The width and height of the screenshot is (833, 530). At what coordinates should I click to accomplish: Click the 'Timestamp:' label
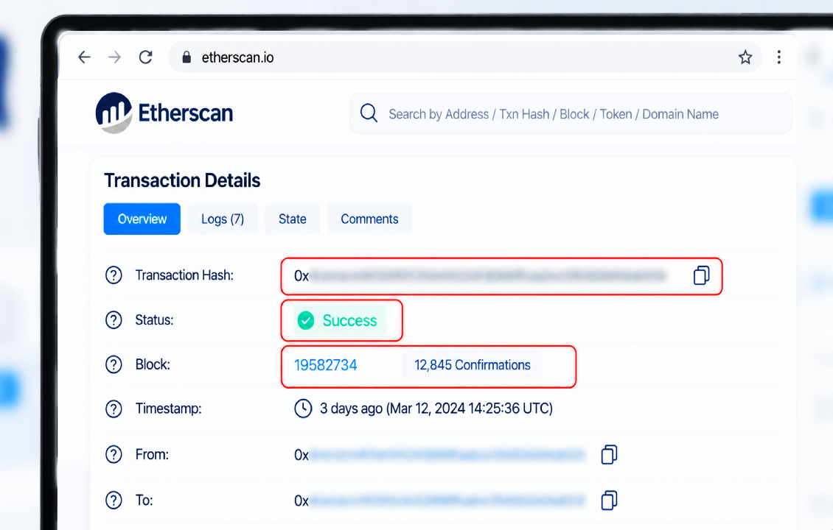click(x=168, y=409)
